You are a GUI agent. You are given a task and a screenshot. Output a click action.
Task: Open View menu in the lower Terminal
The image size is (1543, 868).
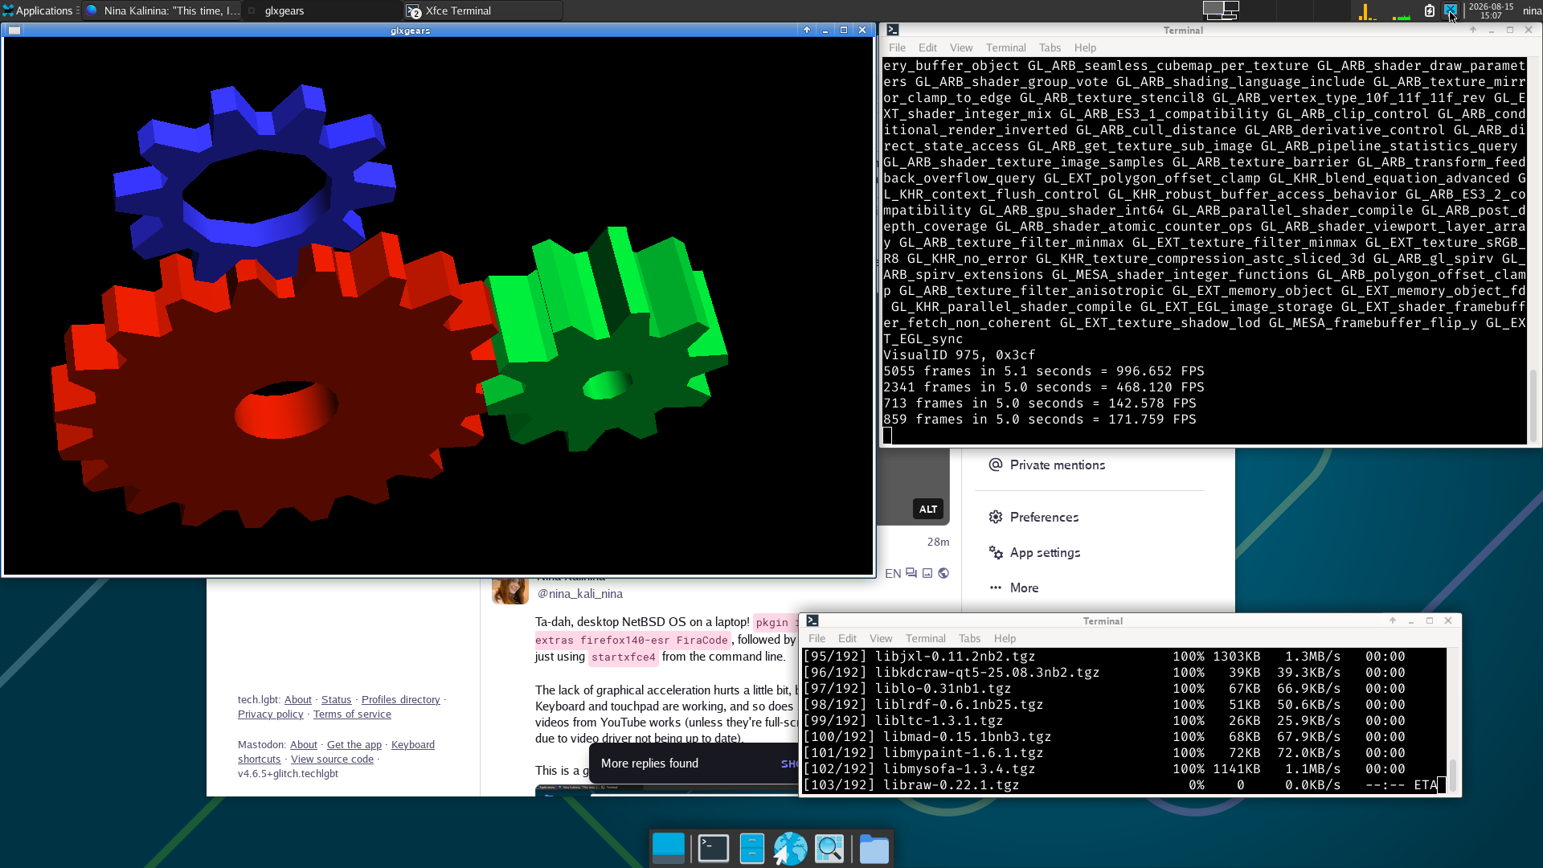[x=881, y=638]
